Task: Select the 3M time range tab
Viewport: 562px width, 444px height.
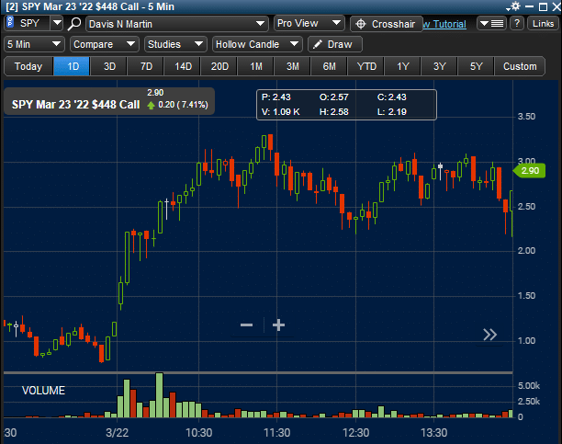Action: pyautogui.click(x=292, y=66)
